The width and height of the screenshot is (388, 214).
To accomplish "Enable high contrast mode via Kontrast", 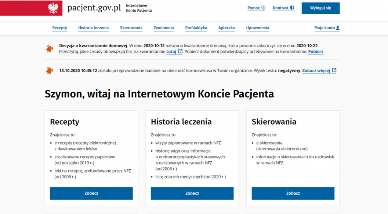I will 283,8.
